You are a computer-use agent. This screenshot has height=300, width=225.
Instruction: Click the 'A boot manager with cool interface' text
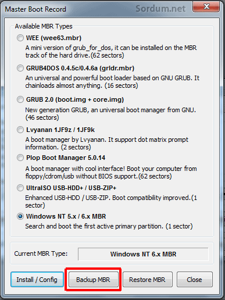tap(111, 173)
